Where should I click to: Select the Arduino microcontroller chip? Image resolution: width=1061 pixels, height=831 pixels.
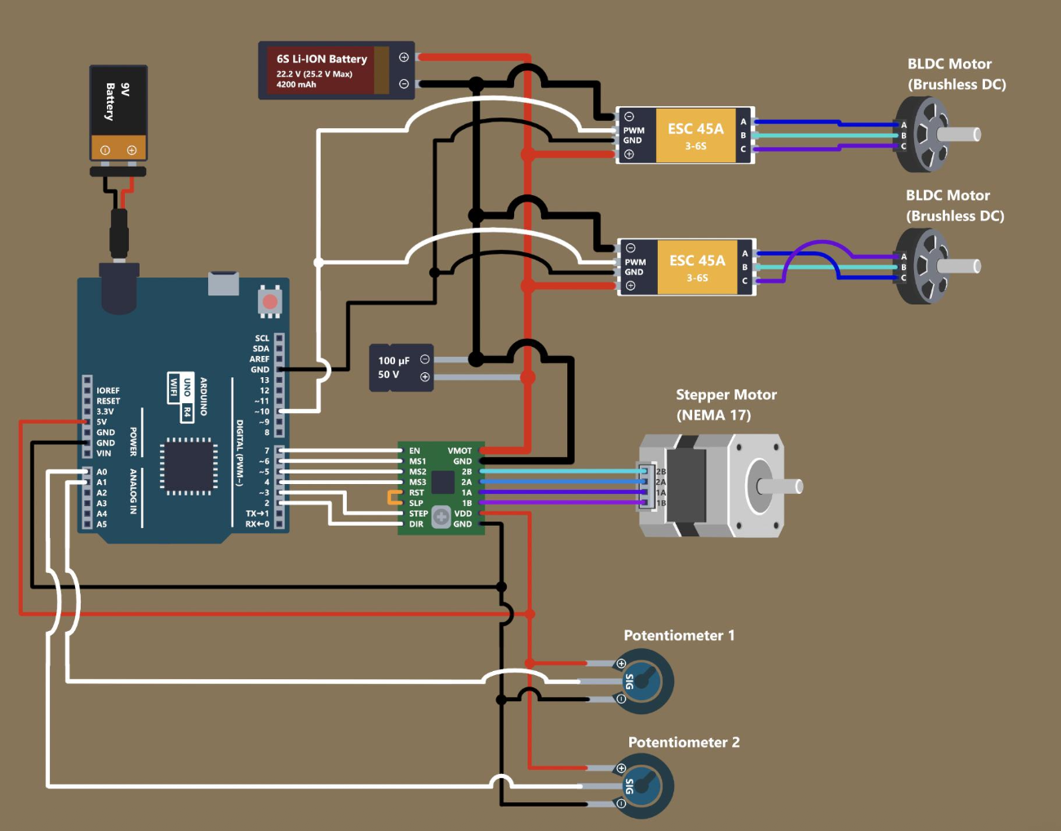point(189,466)
